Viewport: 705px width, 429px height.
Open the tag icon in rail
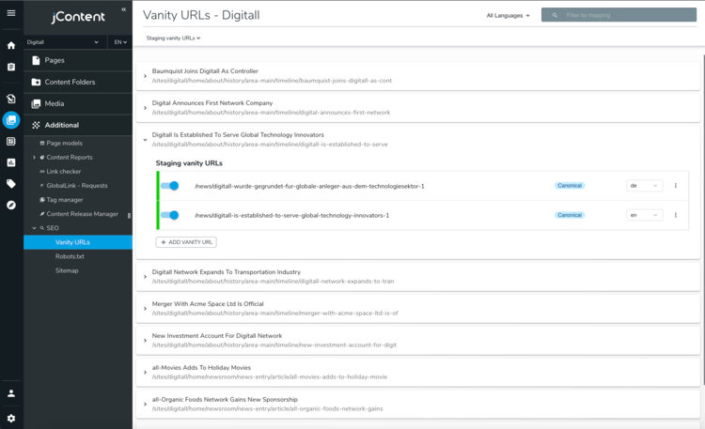[11, 184]
